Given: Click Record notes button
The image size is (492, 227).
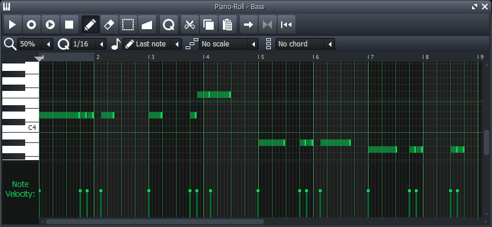Looking at the screenshot, I should tap(31, 25).
